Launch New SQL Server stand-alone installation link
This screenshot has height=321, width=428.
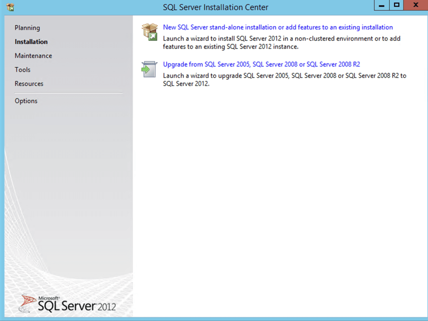[x=278, y=27]
